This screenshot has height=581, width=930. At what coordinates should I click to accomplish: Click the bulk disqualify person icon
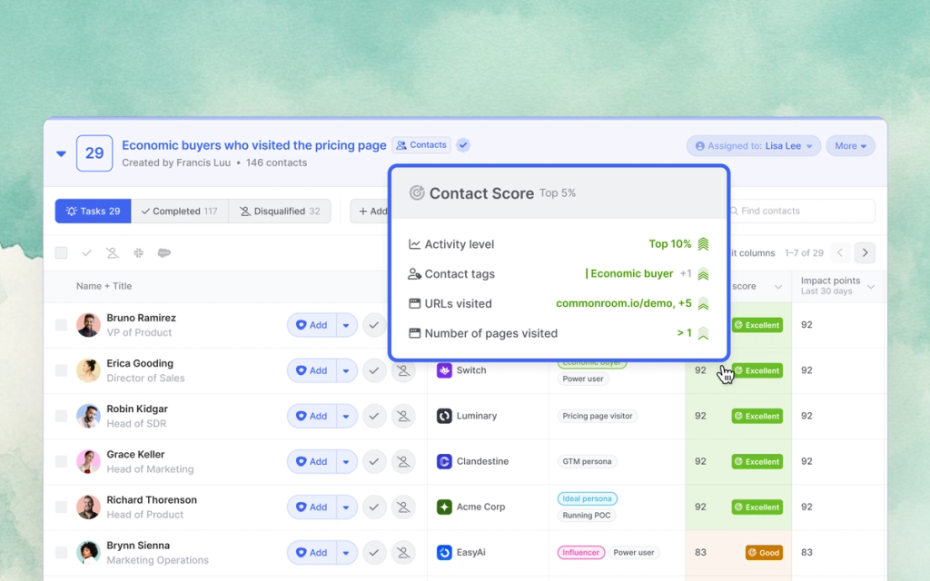click(x=112, y=253)
